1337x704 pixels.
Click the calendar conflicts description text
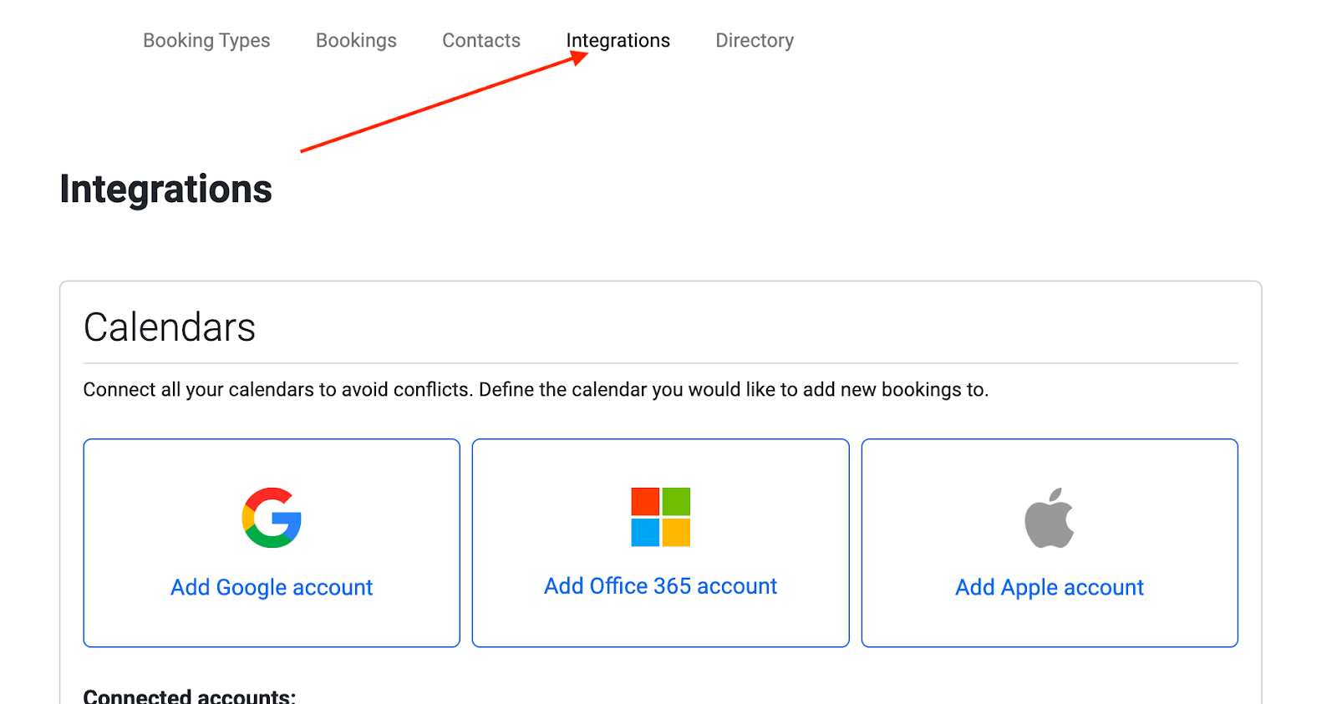click(x=536, y=389)
